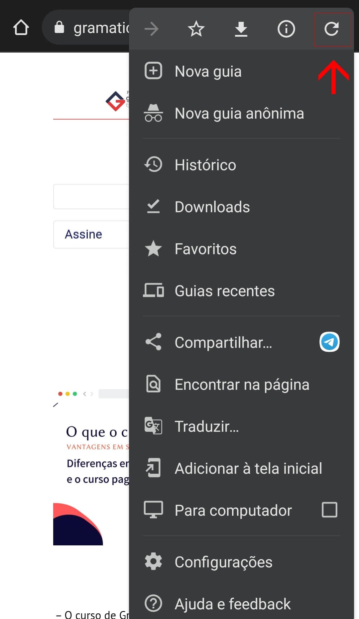
Task: Choose Encontrar na página
Action: pyautogui.click(x=242, y=384)
